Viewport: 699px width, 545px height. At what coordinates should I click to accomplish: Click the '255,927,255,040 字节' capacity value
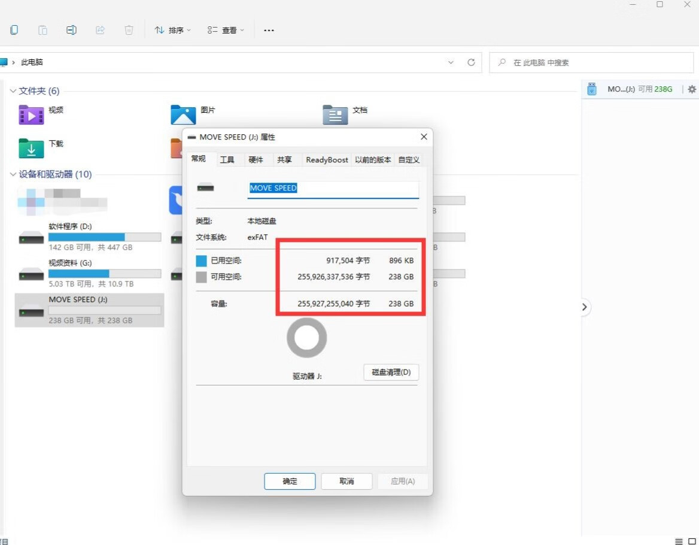(334, 304)
